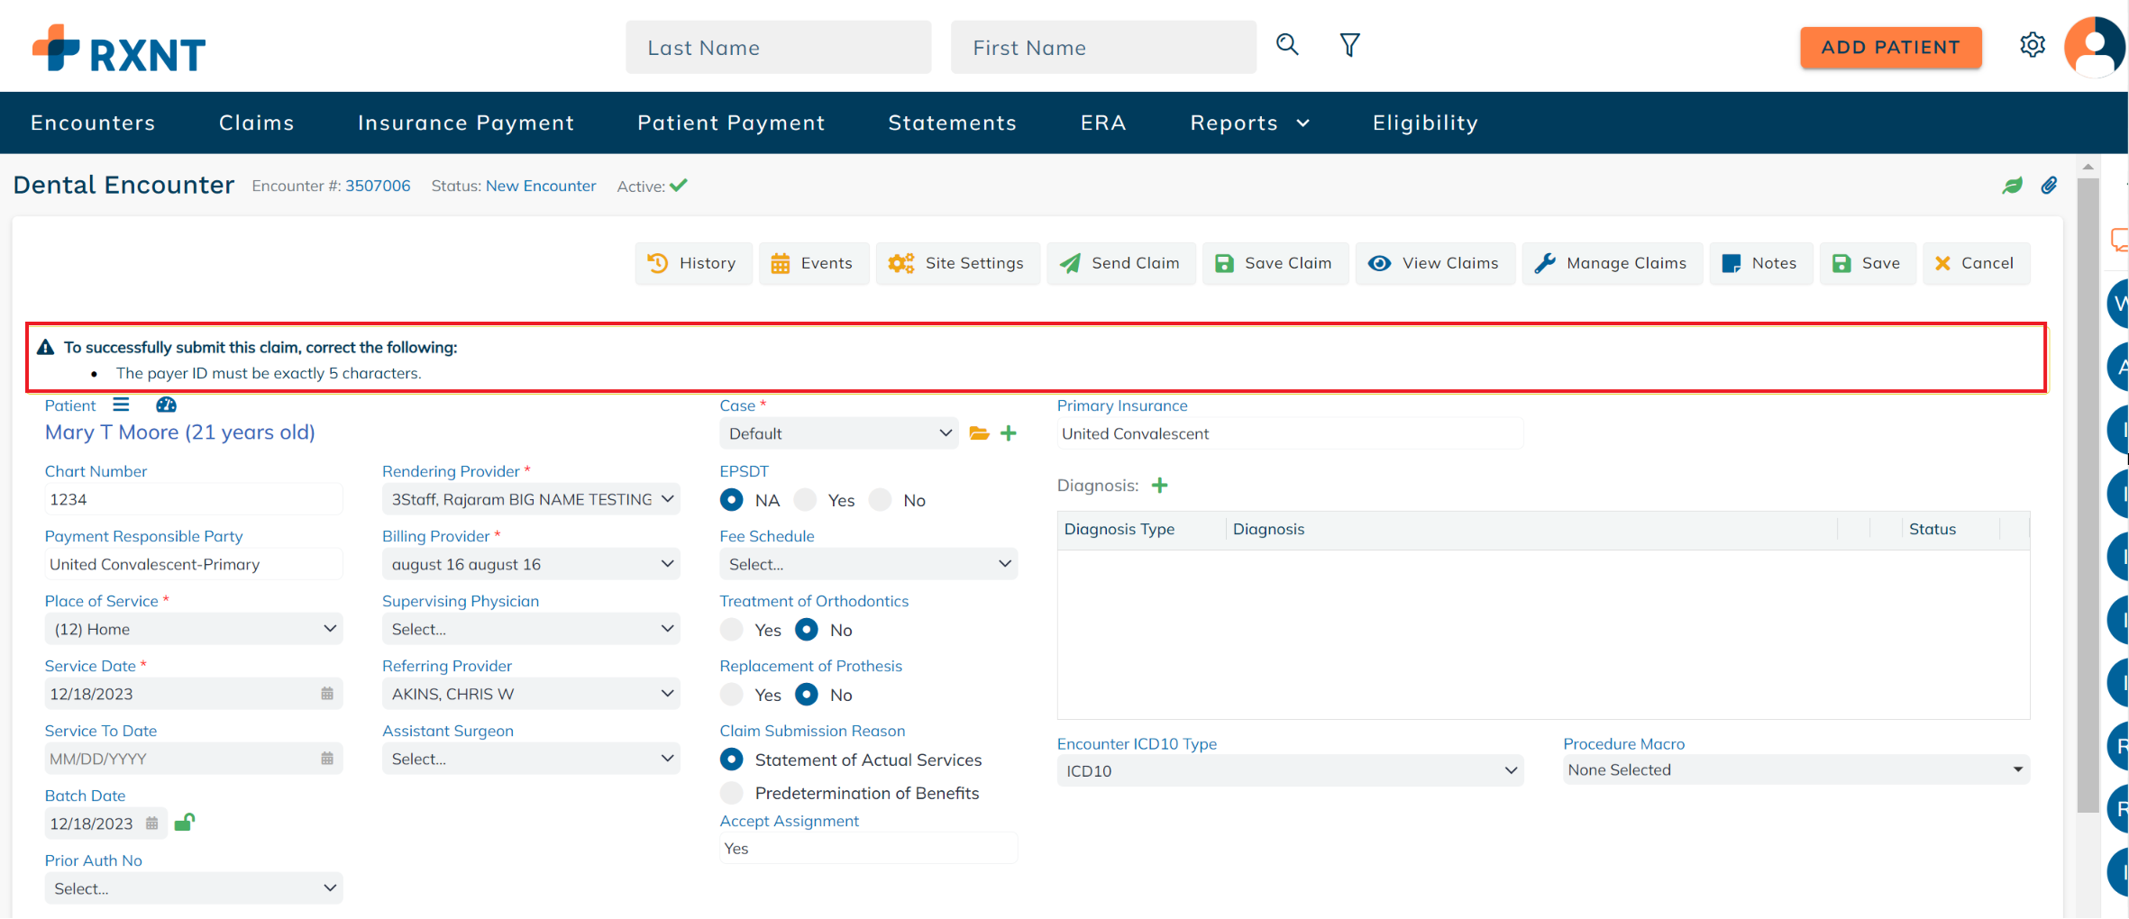Choose Yes for Treatment of Orthodontics

(x=731, y=629)
